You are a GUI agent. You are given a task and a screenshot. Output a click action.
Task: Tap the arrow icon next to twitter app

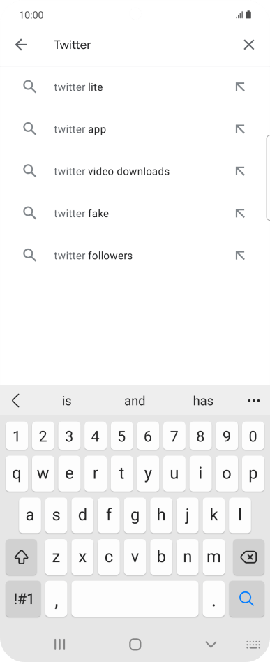point(240,129)
